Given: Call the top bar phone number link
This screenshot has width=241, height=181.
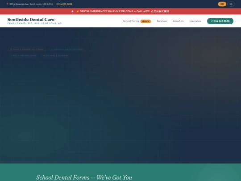Looking at the screenshot, I should point(64,4).
